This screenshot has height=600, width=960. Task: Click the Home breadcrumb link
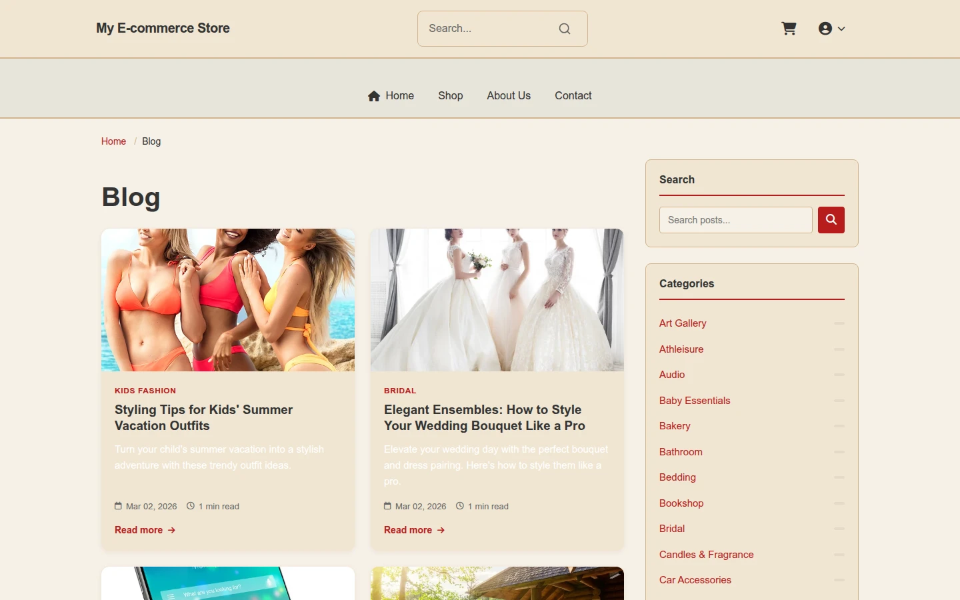(x=113, y=141)
